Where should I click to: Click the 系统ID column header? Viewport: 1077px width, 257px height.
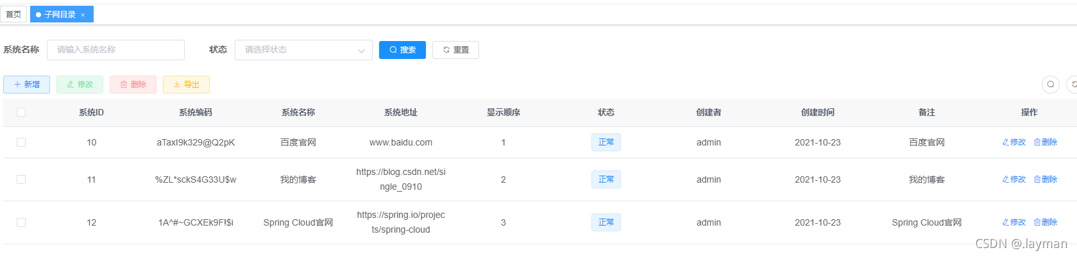point(91,112)
